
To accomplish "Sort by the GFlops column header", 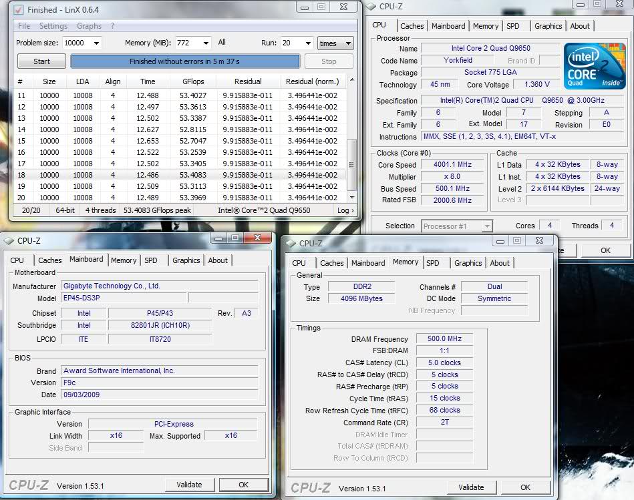I will (193, 81).
